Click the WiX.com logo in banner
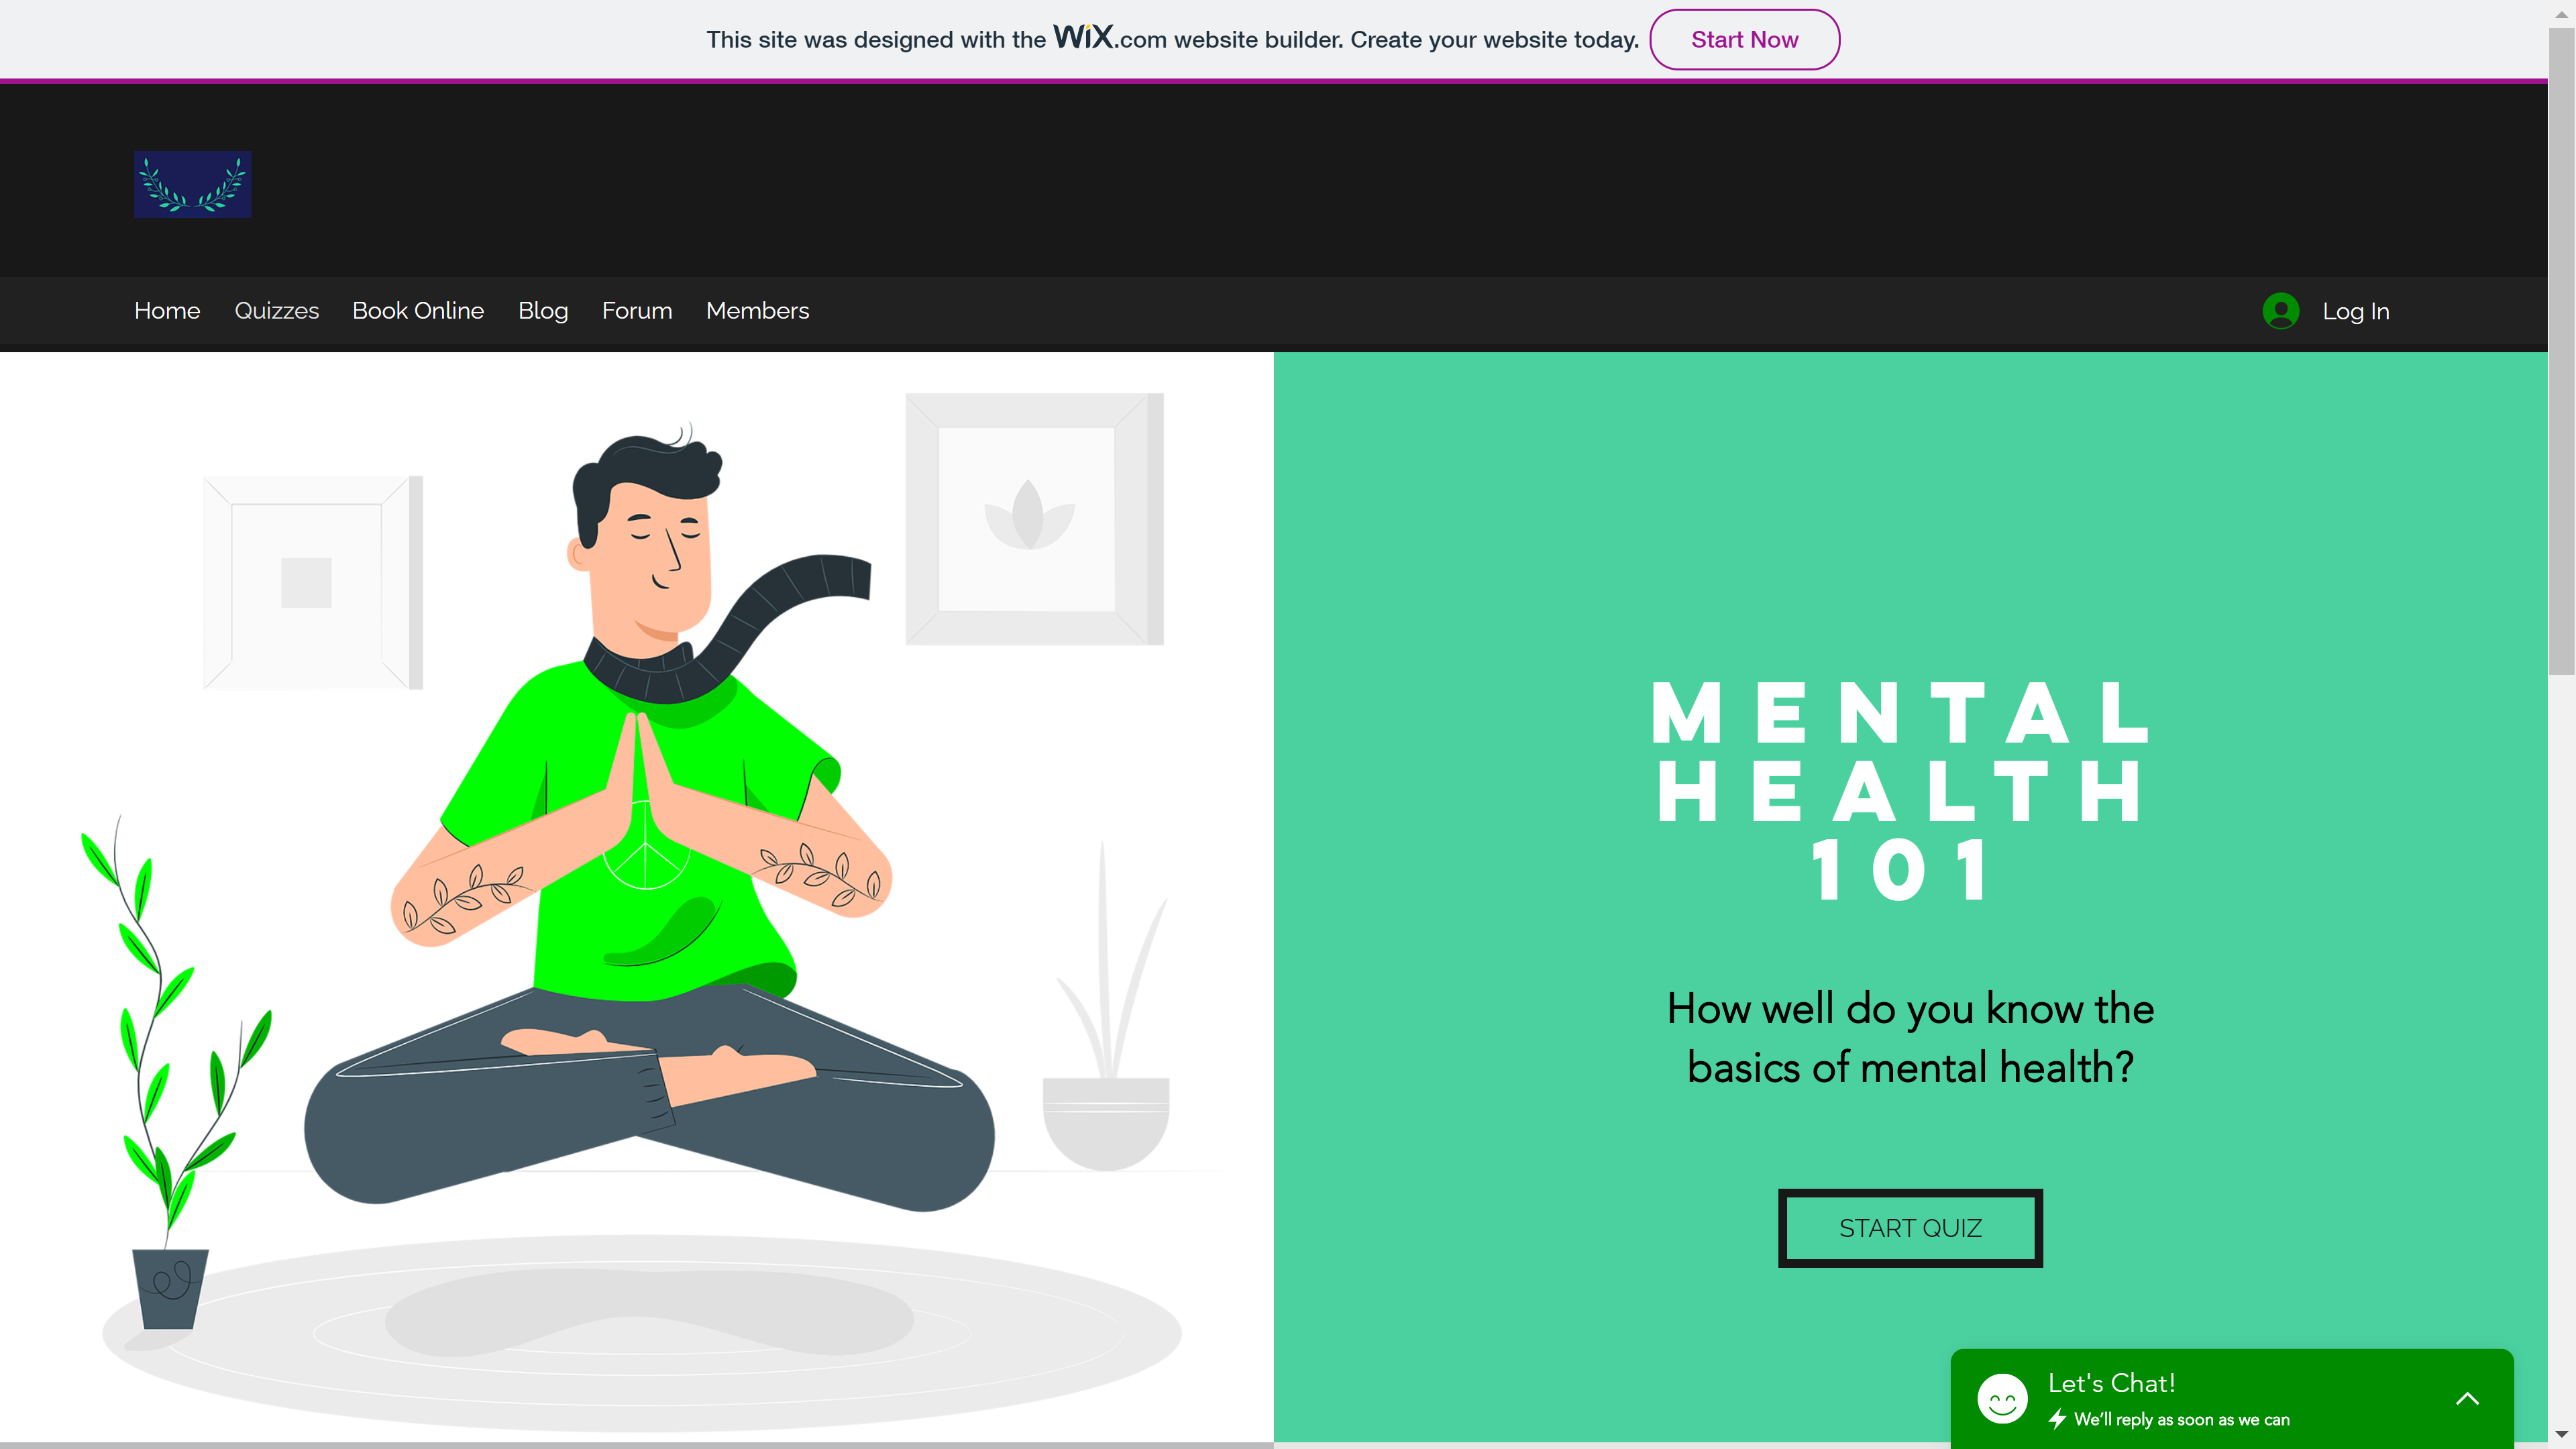This screenshot has width=2576, height=1449. click(1110, 38)
